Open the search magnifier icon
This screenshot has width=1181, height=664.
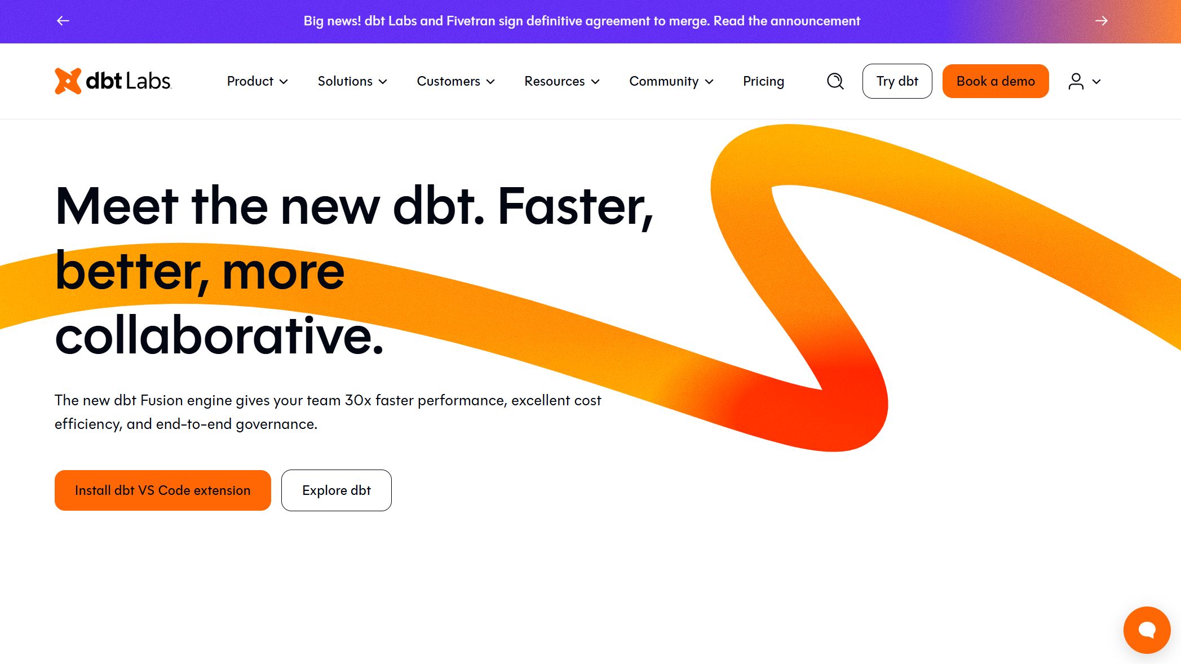[x=835, y=81]
